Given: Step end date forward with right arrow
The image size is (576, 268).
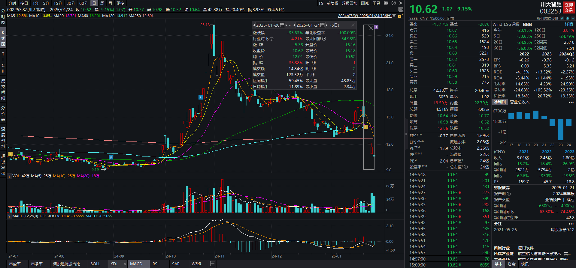Looking at the screenshot, I should [x=326, y=25].
